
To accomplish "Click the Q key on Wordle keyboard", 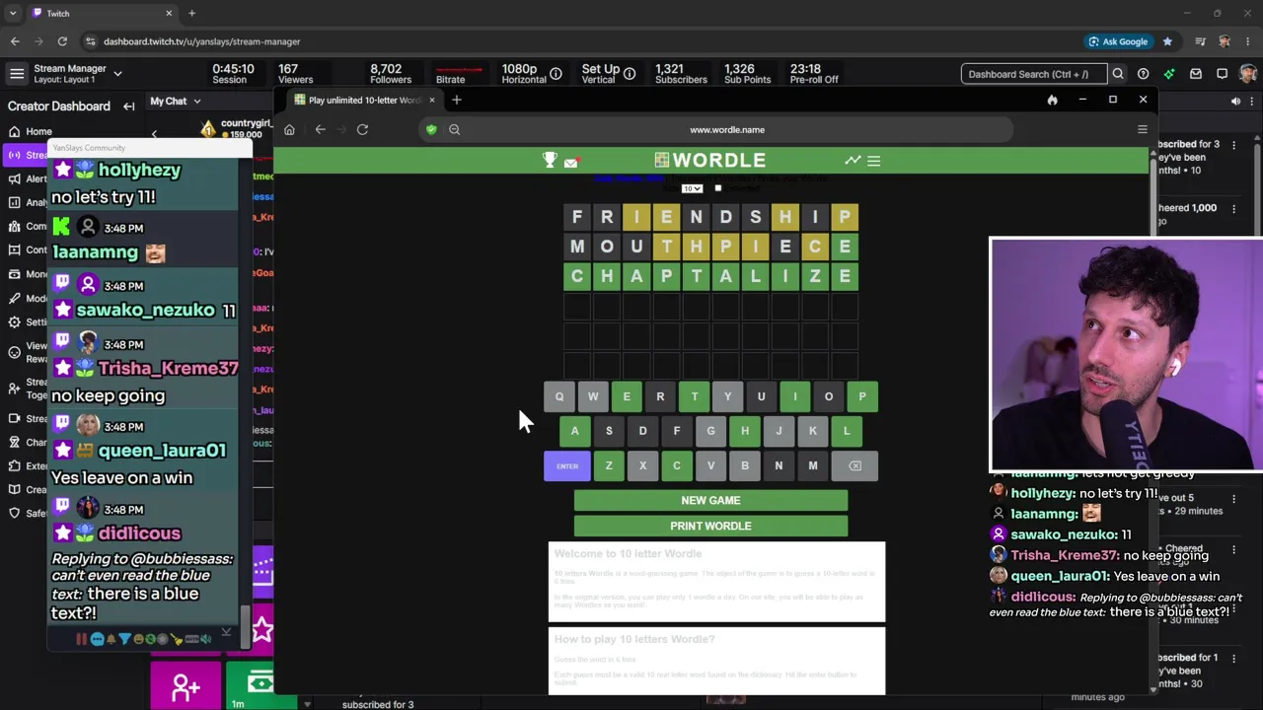I will pos(558,396).
